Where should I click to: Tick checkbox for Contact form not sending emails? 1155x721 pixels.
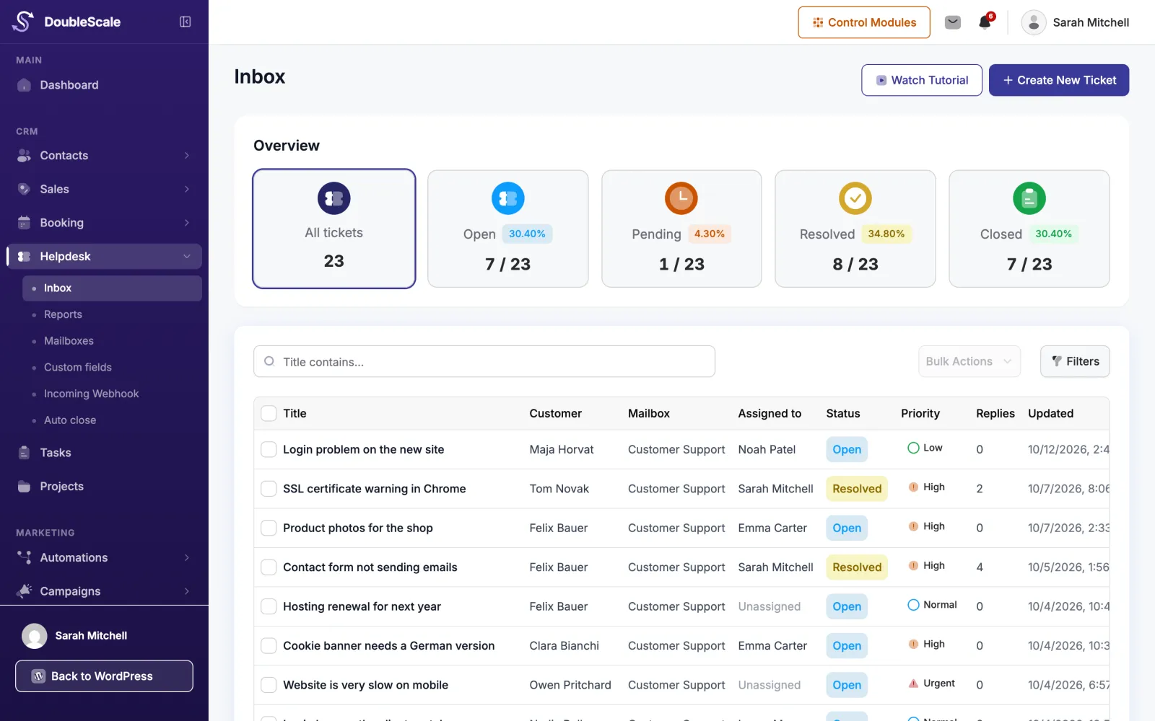pyautogui.click(x=269, y=567)
